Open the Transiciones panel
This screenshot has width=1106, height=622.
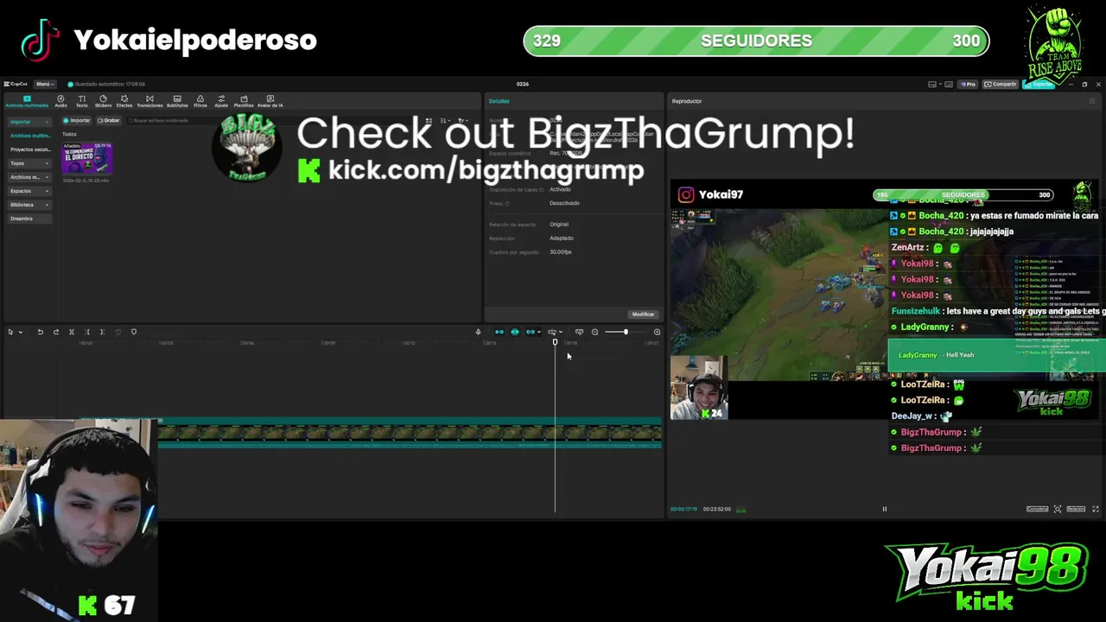pyautogui.click(x=149, y=101)
